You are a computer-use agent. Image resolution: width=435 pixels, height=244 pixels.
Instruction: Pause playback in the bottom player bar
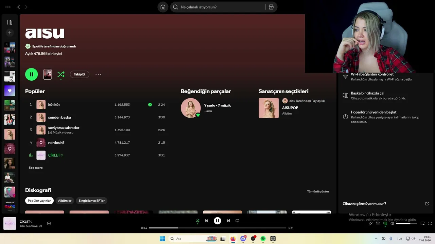[x=217, y=221]
